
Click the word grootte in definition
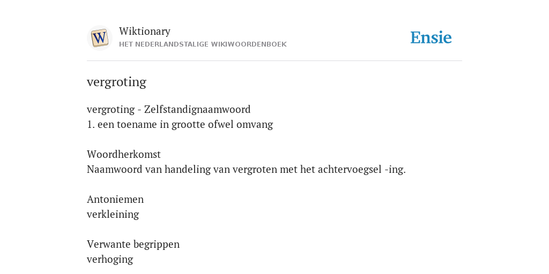click(188, 125)
